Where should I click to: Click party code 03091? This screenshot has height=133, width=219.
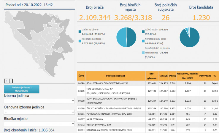81,114
